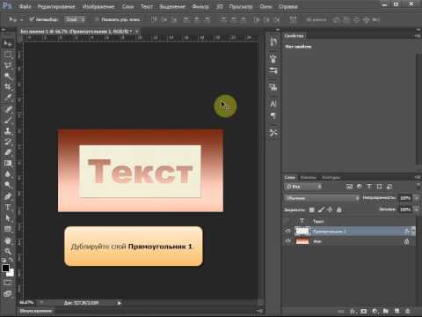Select the Crop tool
This screenshot has height=317, width=422.
(x=8, y=86)
